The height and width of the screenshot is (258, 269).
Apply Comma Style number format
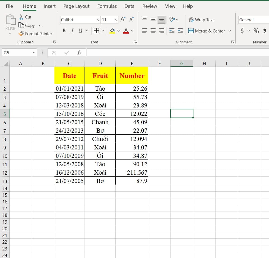(265, 31)
